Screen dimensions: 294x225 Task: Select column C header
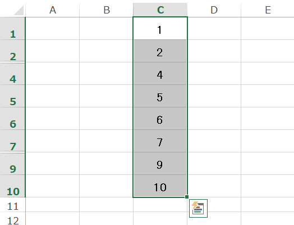[160, 10]
